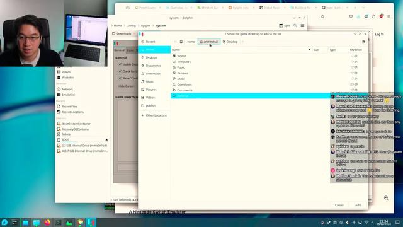Toggle Enable Discord checkbox in Ryujinx settings
The height and width of the screenshot is (227, 403).
coord(120,64)
